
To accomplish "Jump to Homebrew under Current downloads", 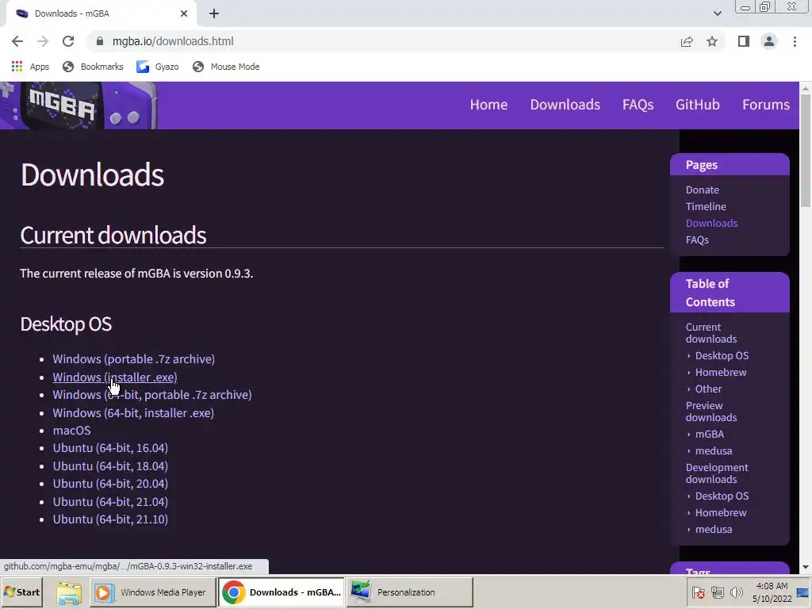I will click(x=721, y=373).
